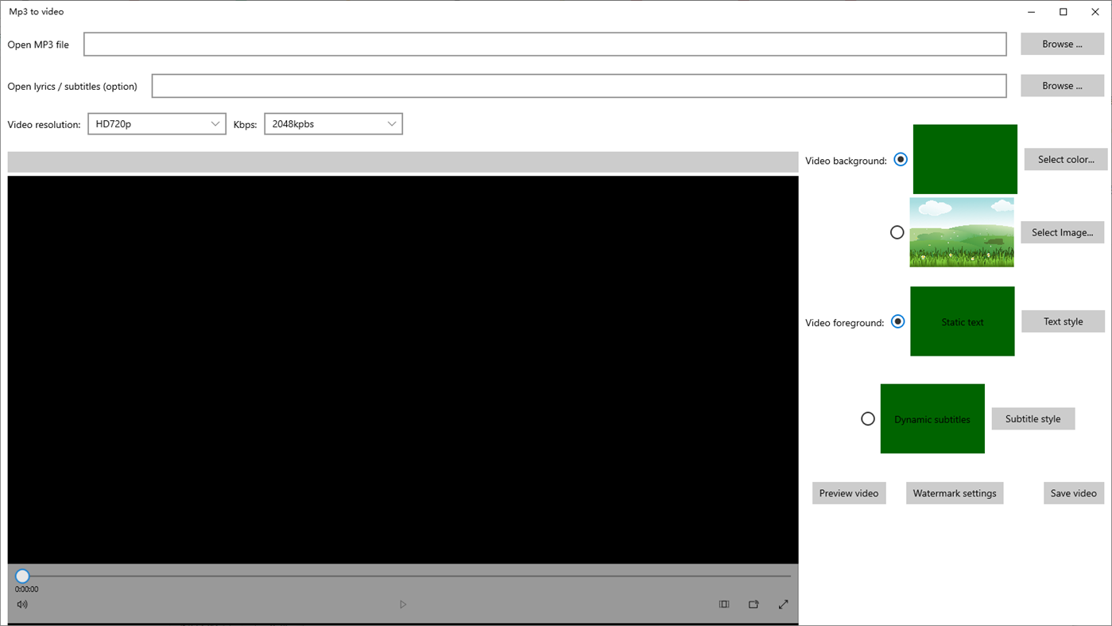The height and width of the screenshot is (626, 1112).
Task: Expand the Kbps bitrate dropdown
Action: coord(391,123)
